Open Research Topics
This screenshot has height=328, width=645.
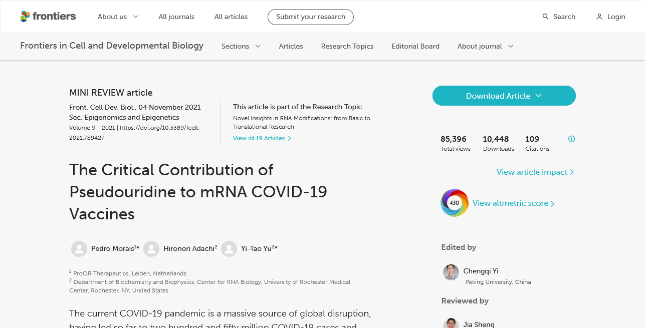[x=347, y=46]
